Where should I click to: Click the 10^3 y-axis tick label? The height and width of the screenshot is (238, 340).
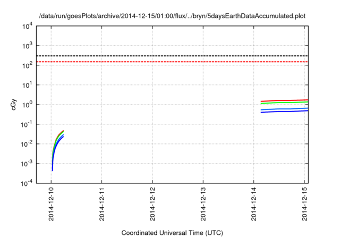coord(27,46)
